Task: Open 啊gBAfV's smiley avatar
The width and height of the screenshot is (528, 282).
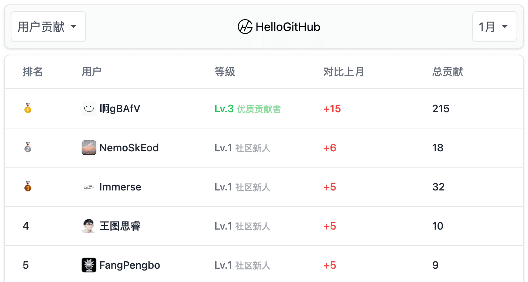Action: [89, 109]
